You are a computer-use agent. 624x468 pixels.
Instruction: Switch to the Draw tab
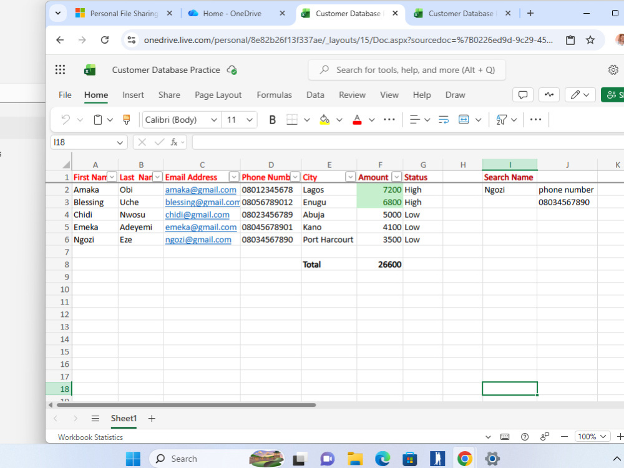click(x=456, y=95)
